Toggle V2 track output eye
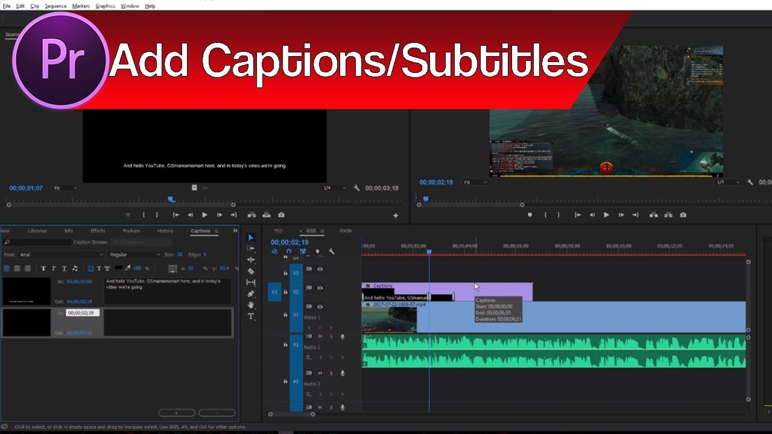 click(x=320, y=288)
